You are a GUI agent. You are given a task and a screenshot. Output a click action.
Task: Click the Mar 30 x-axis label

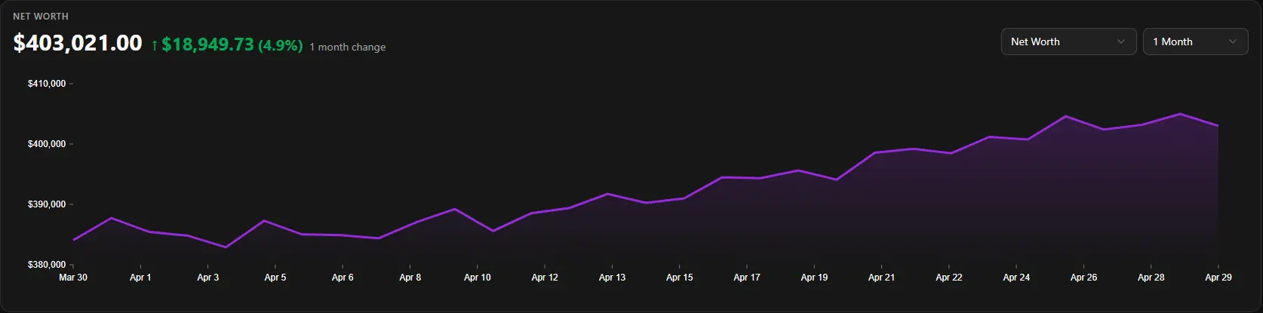pos(73,278)
